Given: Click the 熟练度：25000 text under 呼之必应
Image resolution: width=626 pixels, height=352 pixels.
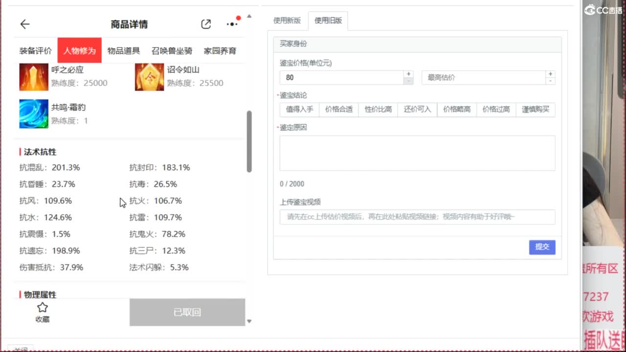Looking at the screenshot, I should pos(79,83).
